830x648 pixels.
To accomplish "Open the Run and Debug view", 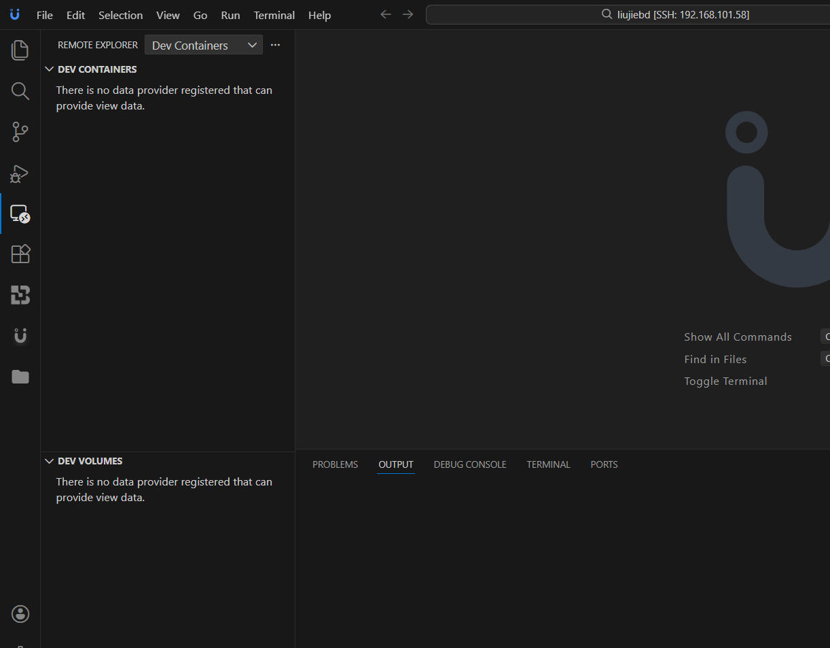I will pyautogui.click(x=20, y=173).
